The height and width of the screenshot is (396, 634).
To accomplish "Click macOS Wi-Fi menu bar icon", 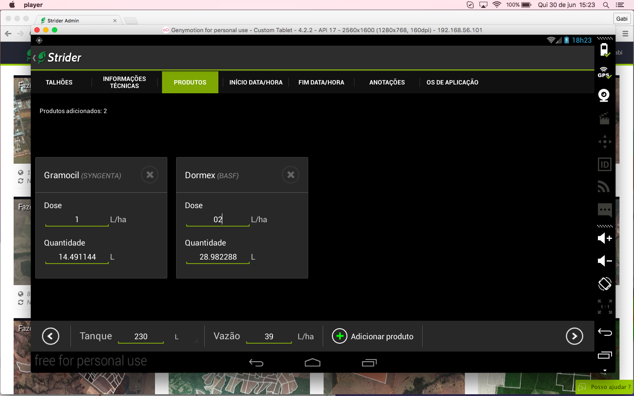I will click(x=497, y=5).
